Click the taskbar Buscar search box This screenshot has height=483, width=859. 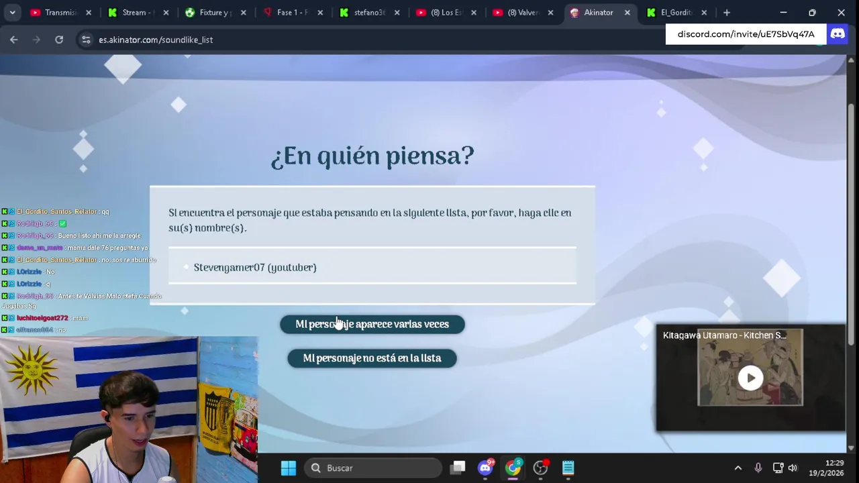(372, 468)
